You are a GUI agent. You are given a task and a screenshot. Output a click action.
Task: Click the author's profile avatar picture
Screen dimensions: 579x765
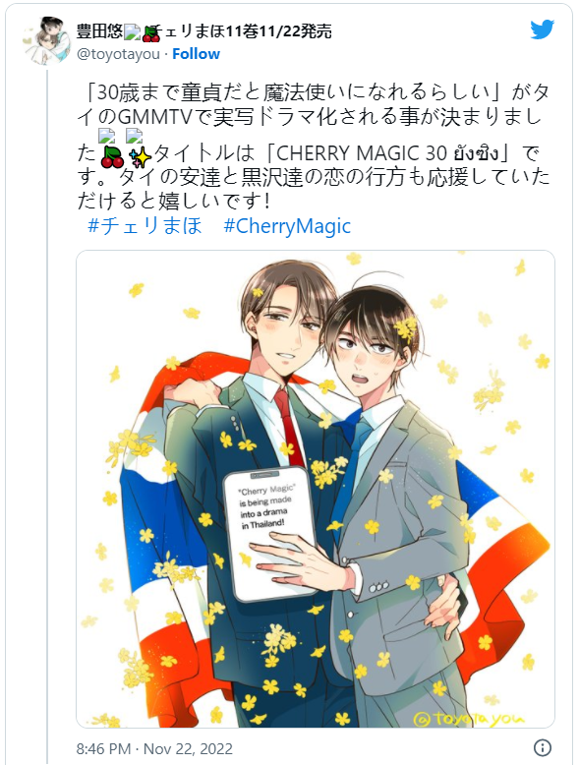[46, 40]
